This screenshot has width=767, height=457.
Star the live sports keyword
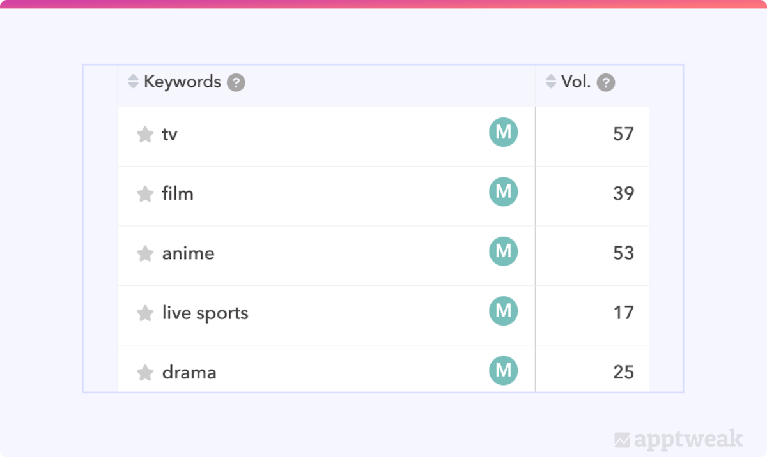point(145,313)
